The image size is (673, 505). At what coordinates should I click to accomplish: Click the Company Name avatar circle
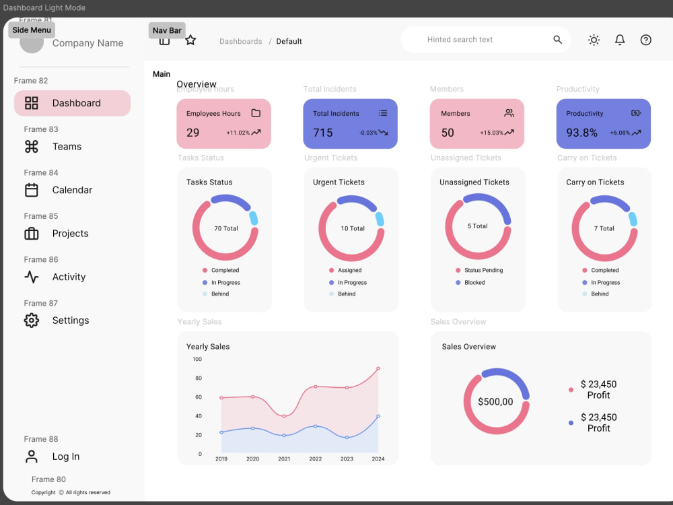pos(32,42)
